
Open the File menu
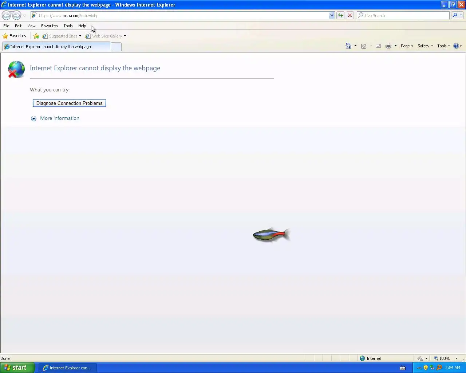point(6,26)
